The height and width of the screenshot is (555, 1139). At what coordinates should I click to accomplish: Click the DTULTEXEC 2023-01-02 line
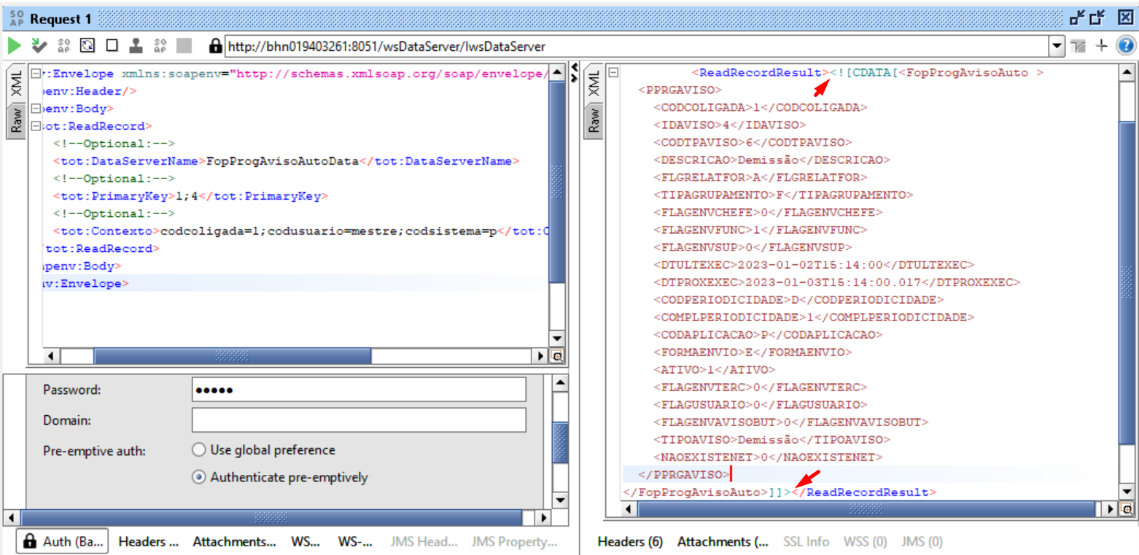coord(814,264)
